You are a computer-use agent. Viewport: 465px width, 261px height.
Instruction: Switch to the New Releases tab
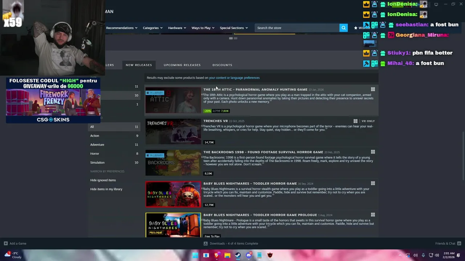coord(139,65)
